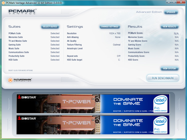
Task: Click the Memories Score label
Action: (136, 37)
